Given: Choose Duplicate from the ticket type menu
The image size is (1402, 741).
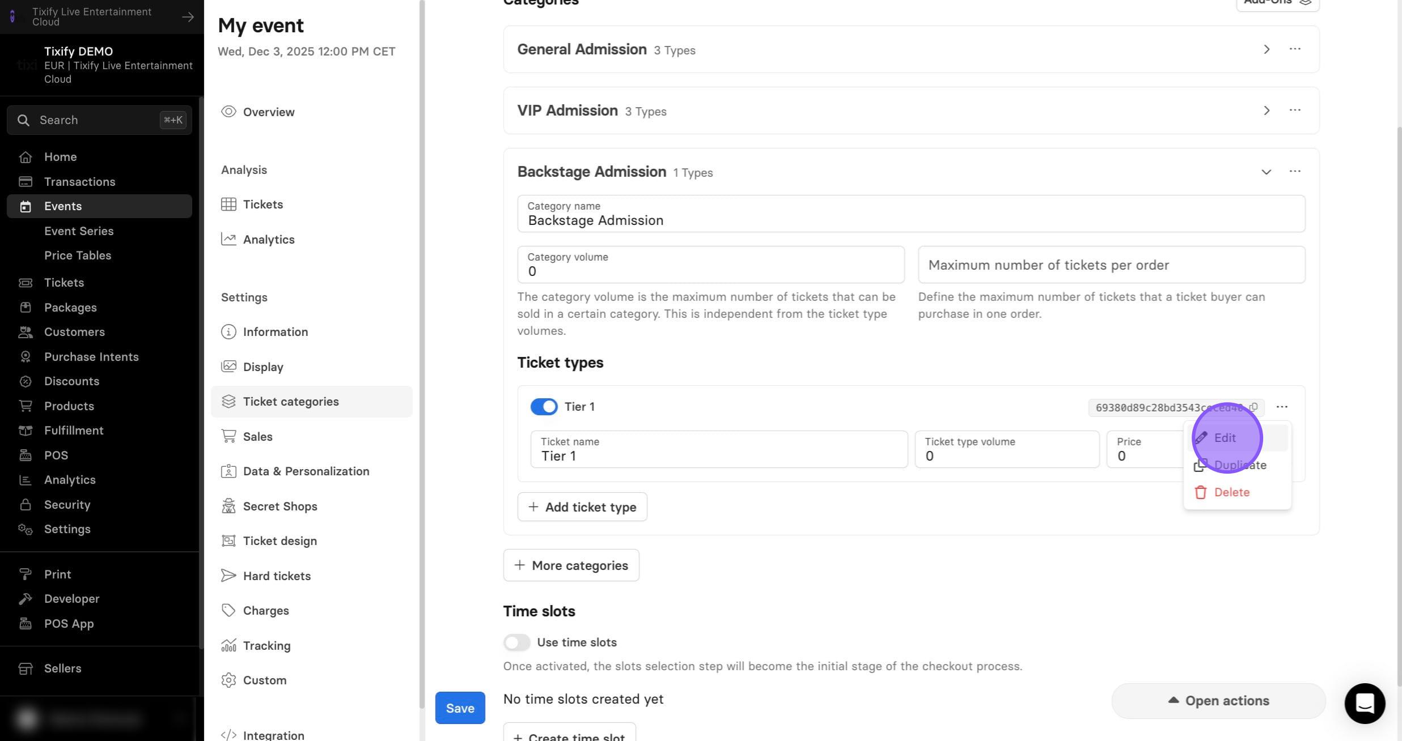Looking at the screenshot, I should (1238, 465).
